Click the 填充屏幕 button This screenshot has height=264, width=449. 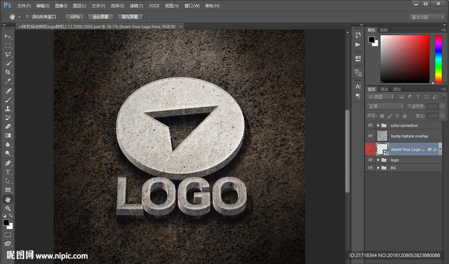(x=130, y=17)
